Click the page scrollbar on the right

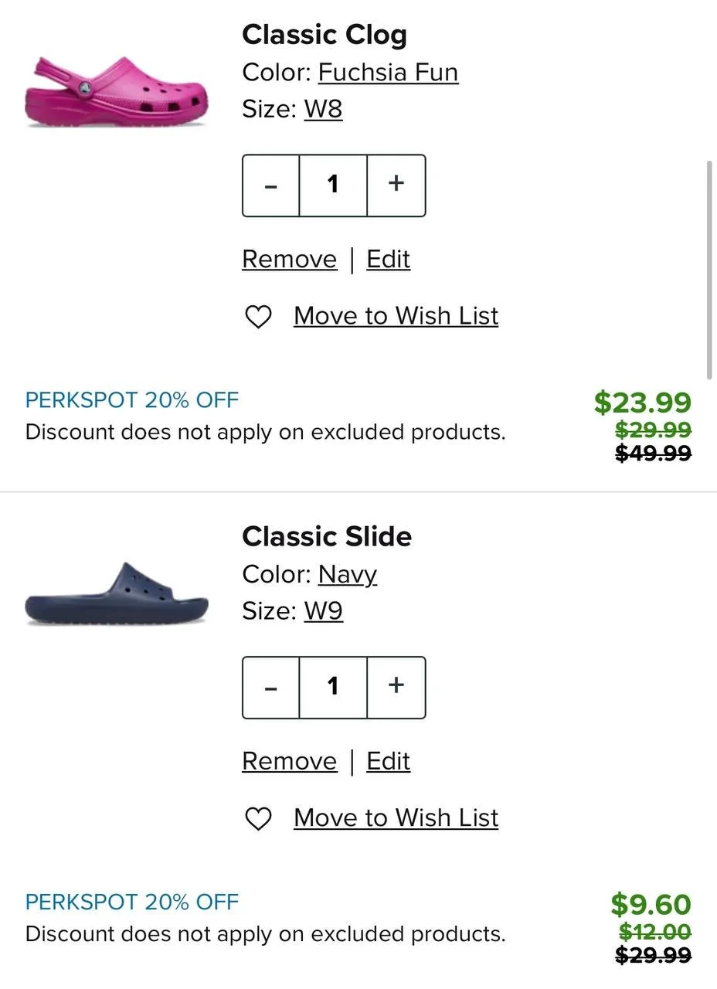(x=709, y=270)
